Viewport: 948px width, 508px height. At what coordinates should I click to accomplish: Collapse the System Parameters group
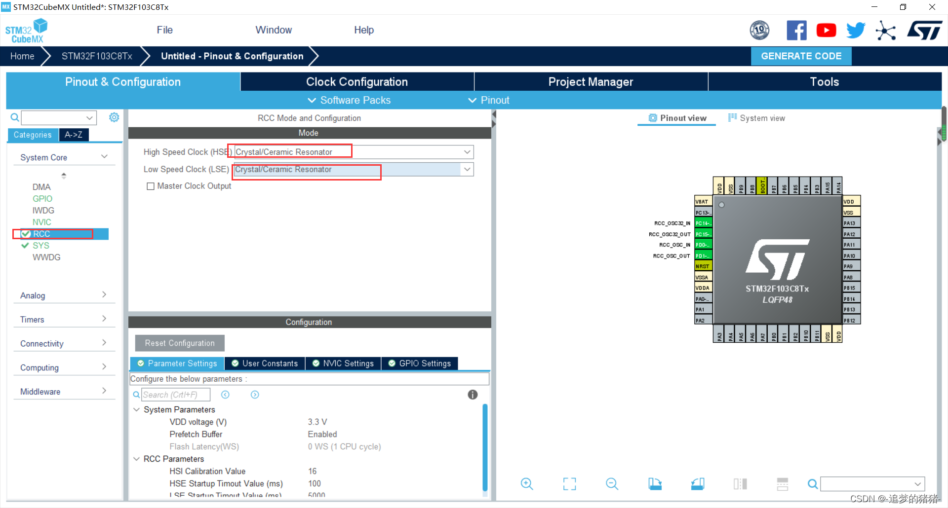pyautogui.click(x=137, y=409)
